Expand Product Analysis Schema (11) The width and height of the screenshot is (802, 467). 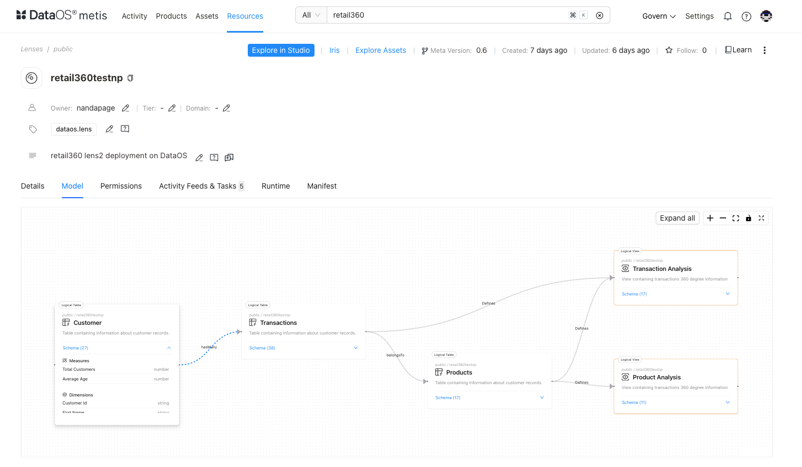click(728, 402)
